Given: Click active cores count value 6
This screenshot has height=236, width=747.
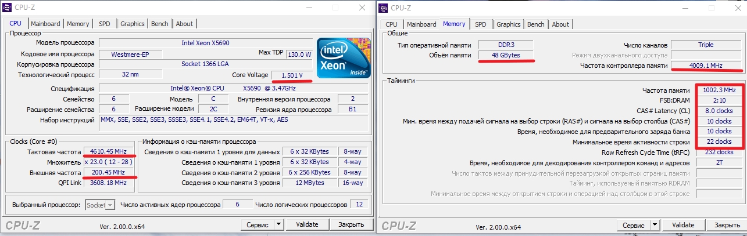Looking at the screenshot, I should pos(237,205).
